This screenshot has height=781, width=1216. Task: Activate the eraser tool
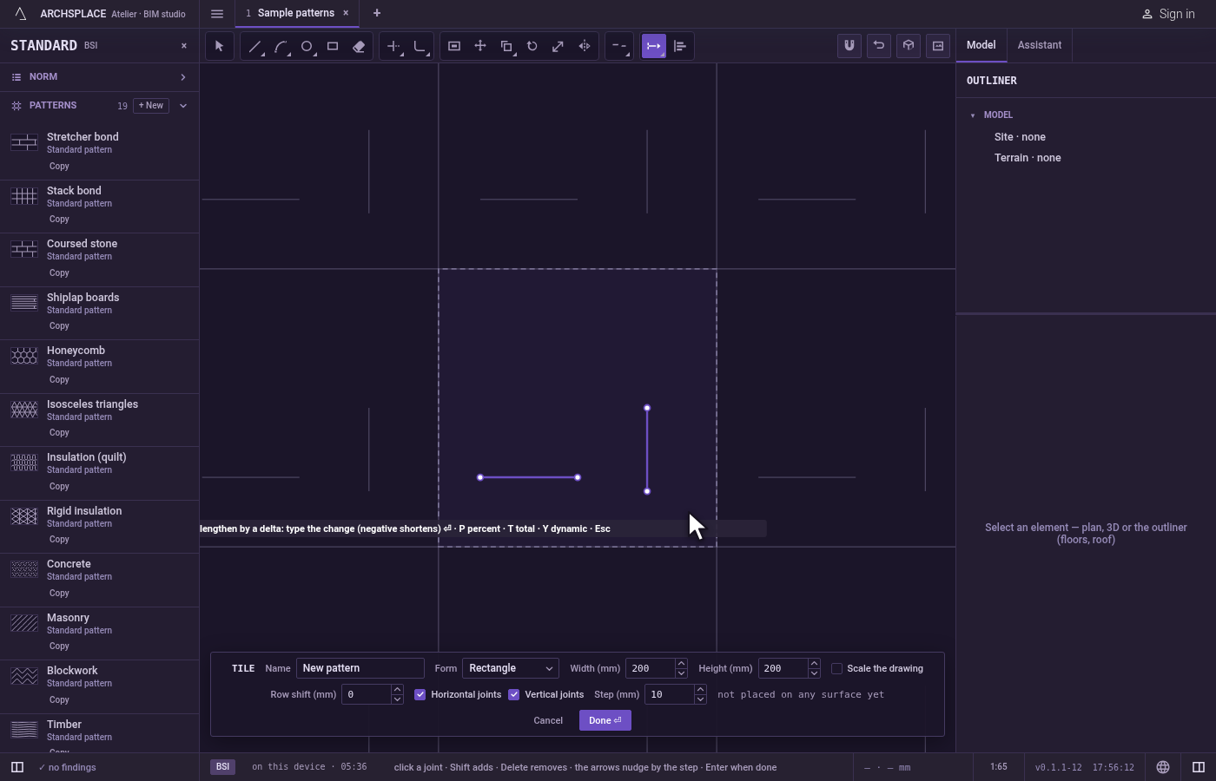[x=359, y=46]
